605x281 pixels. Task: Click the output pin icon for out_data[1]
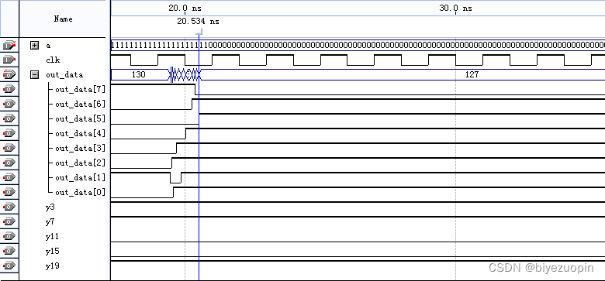(9, 177)
